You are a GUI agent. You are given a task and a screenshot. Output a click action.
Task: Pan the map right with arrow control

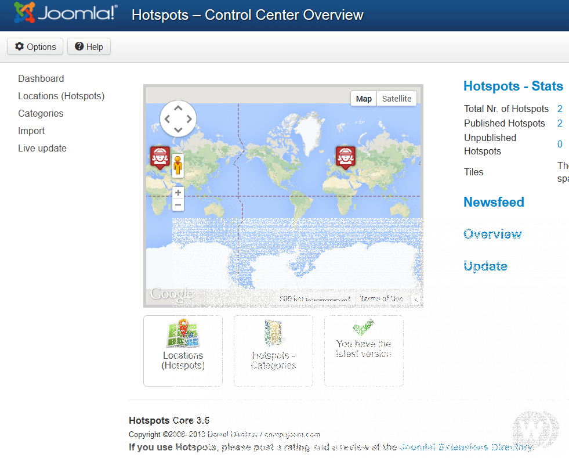click(x=190, y=119)
